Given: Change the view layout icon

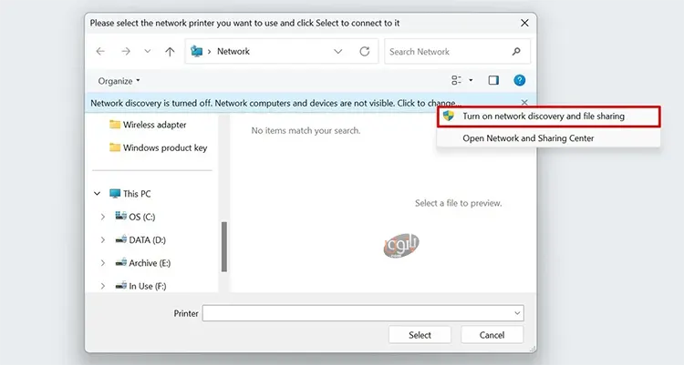Looking at the screenshot, I should (456, 80).
